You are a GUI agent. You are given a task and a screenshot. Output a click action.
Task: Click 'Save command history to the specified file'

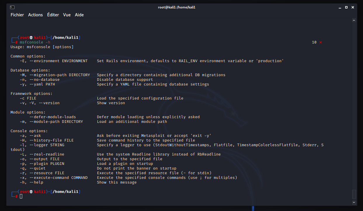click(146, 140)
